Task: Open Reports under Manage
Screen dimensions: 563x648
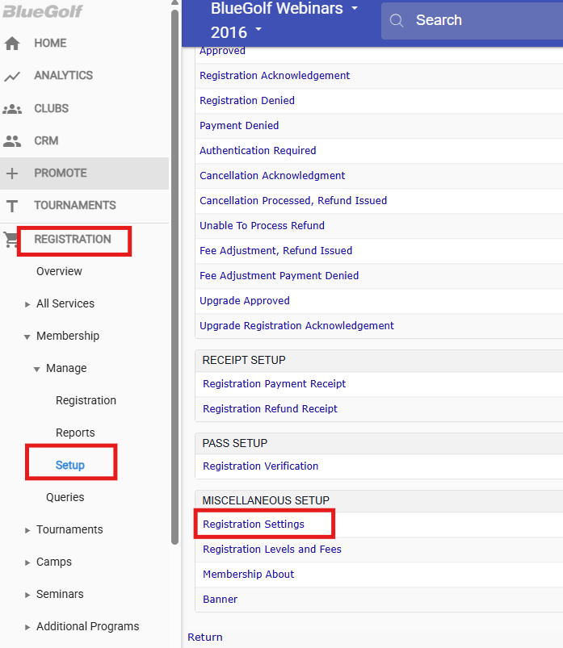Action: [x=75, y=433]
